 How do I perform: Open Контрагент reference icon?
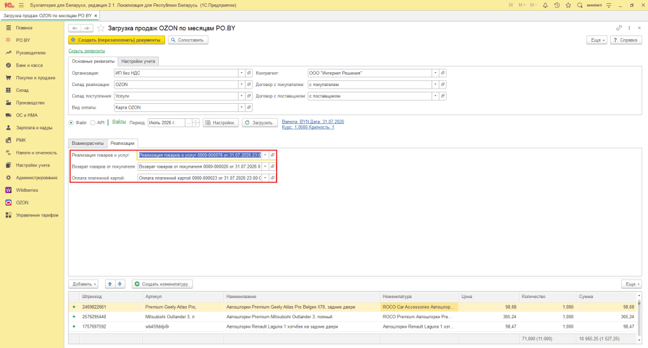pos(442,73)
